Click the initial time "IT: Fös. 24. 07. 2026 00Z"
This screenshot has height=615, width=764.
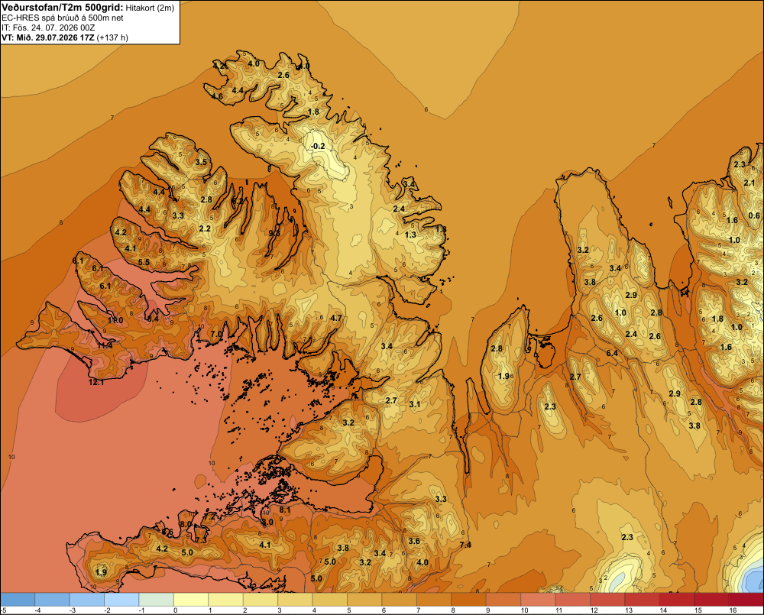tap(47, 28)
